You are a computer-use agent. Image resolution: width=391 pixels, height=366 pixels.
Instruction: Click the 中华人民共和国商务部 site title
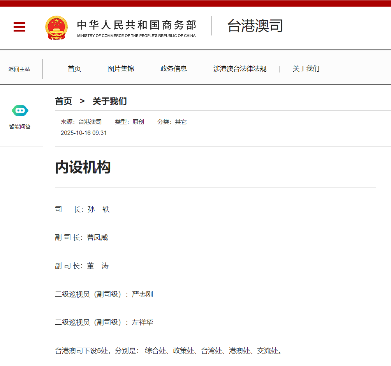point(136,25)
